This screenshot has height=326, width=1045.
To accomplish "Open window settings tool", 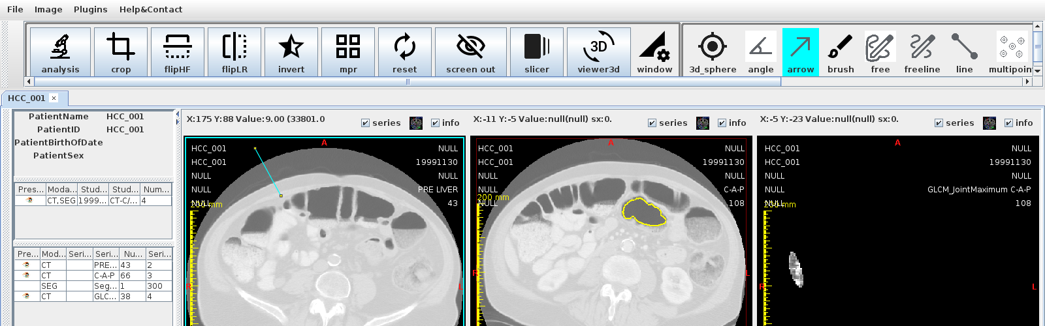I will 654,52.
